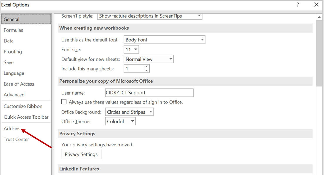324x175 pixels.
Task: Change Office Theme via the Colorful dropdown
Action: [x=132, y=121]
